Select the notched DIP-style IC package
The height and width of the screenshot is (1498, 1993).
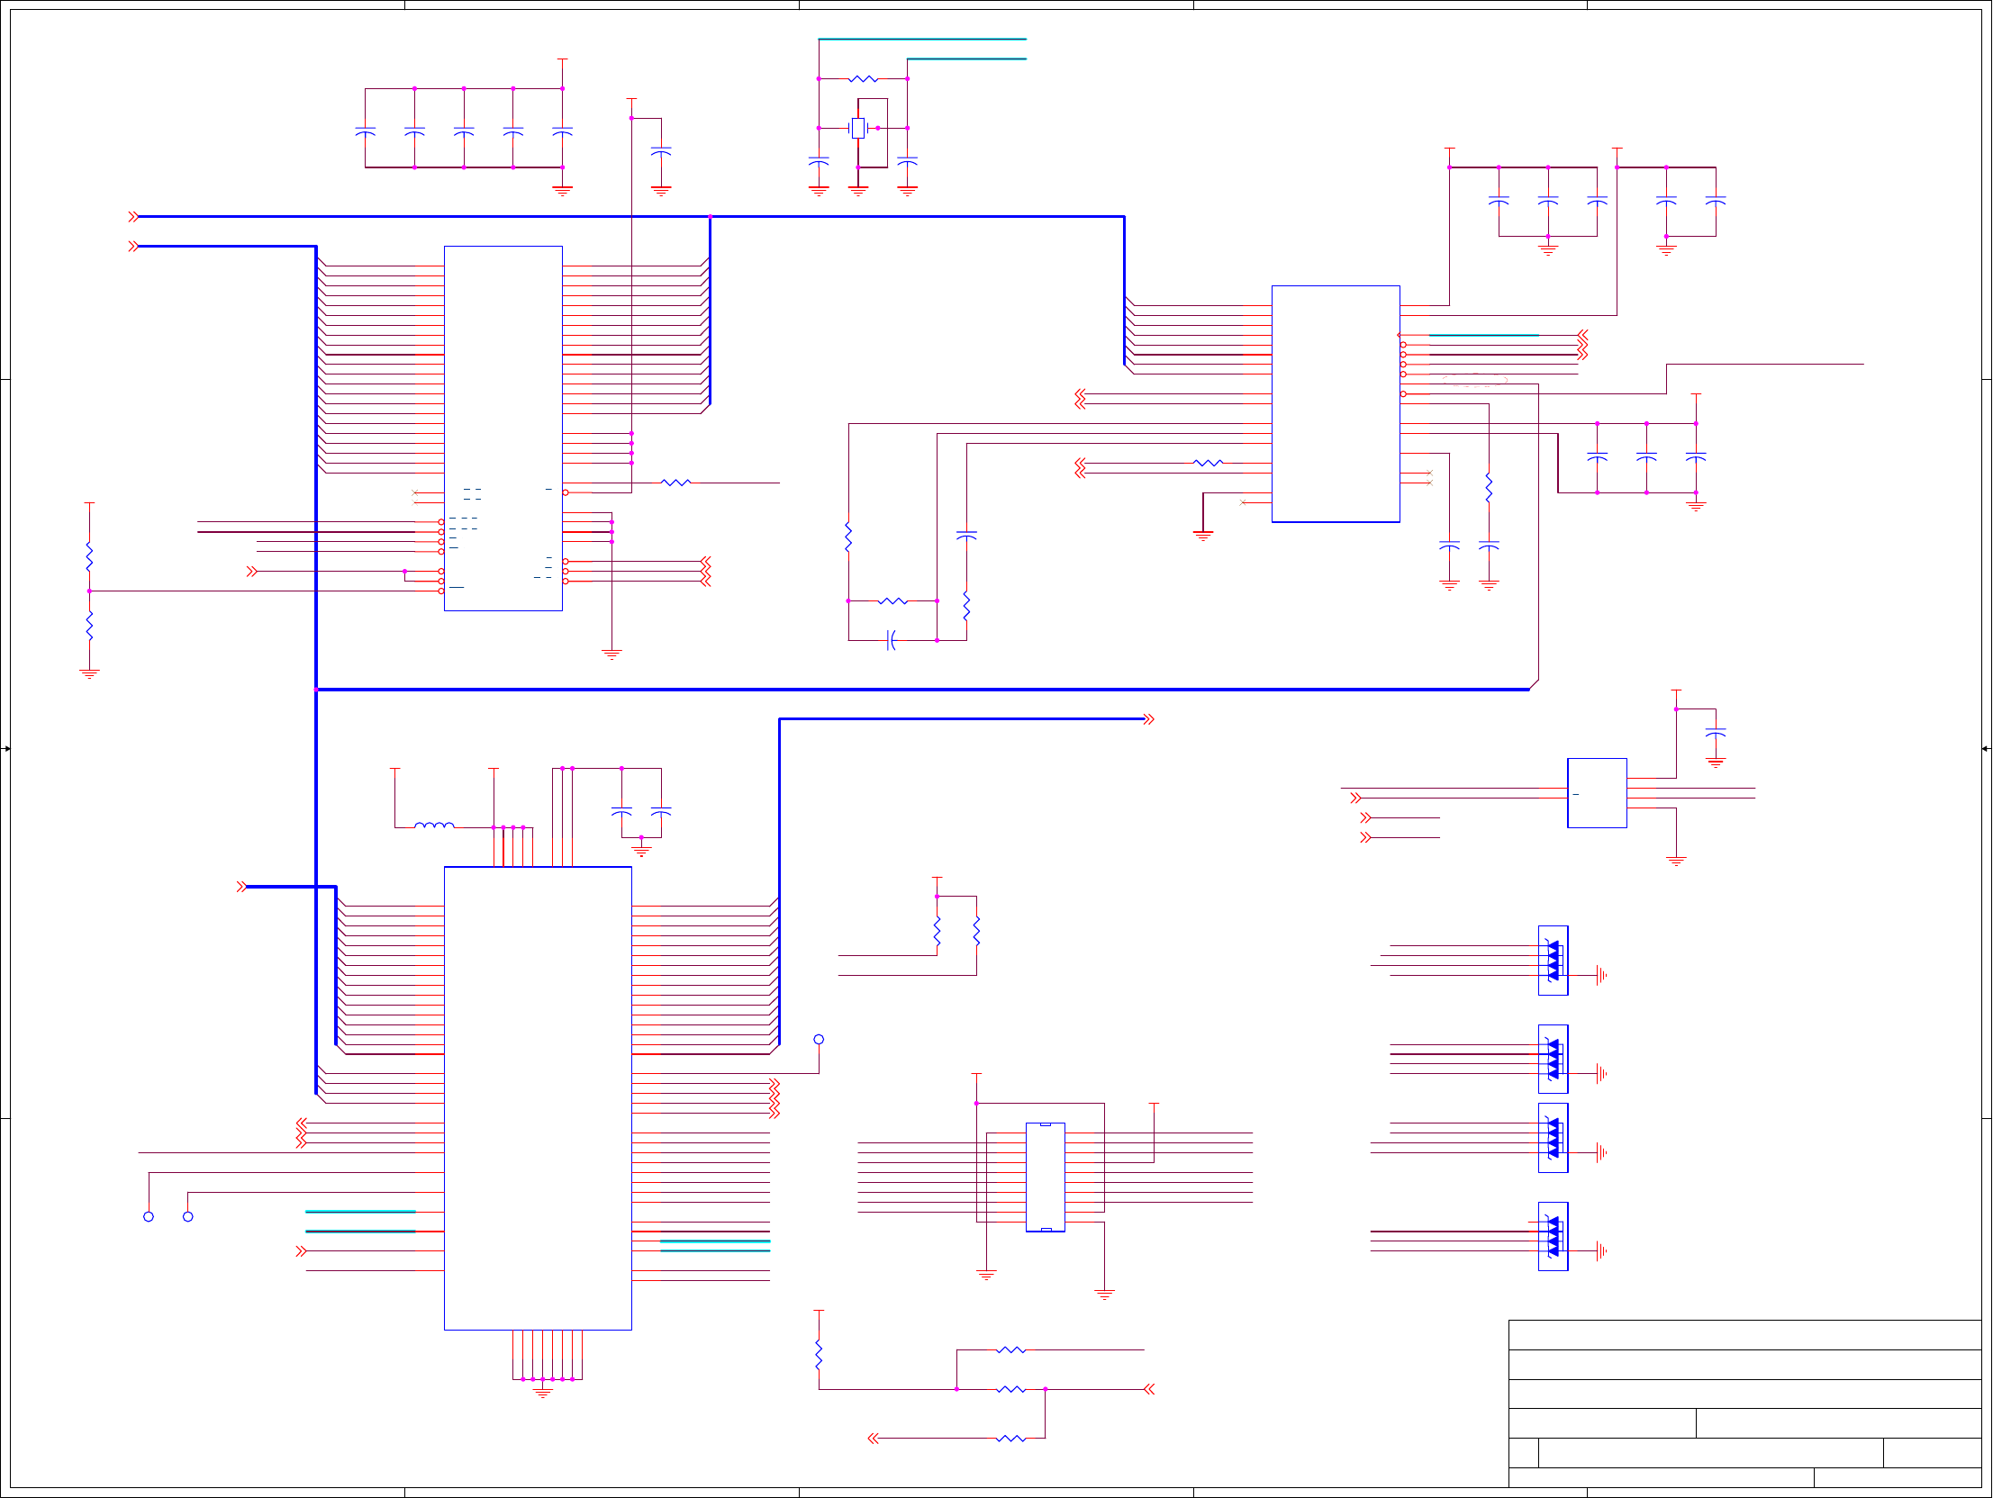coord(1046,1177)
